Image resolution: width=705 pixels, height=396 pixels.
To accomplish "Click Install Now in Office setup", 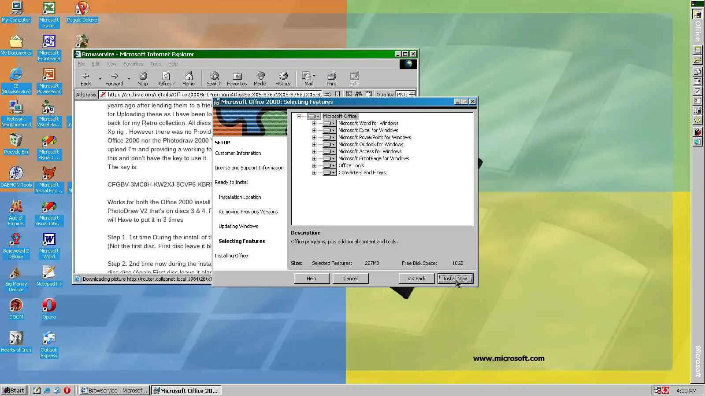I will pos(455,279).
